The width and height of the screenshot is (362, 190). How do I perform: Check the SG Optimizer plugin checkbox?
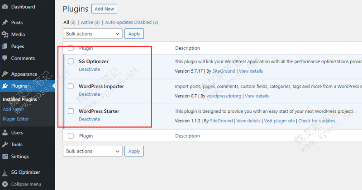[x=71, y=61]
